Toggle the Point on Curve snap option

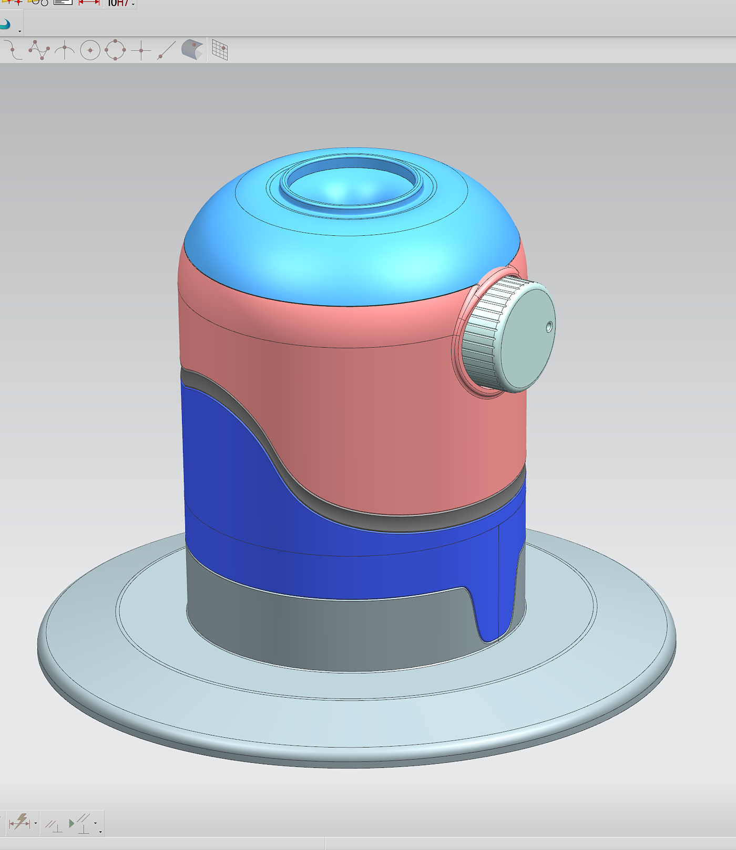pyautogui.click(x=167, y=50)
